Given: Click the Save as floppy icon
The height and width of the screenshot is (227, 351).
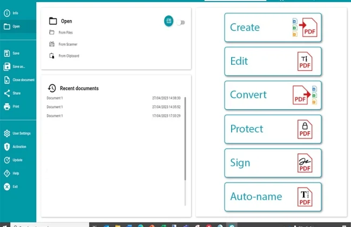Looking at the screenshot, I should pos(6,66).
